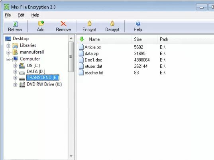Expand the DVD RW Drive (K:) node

(15, 85)
